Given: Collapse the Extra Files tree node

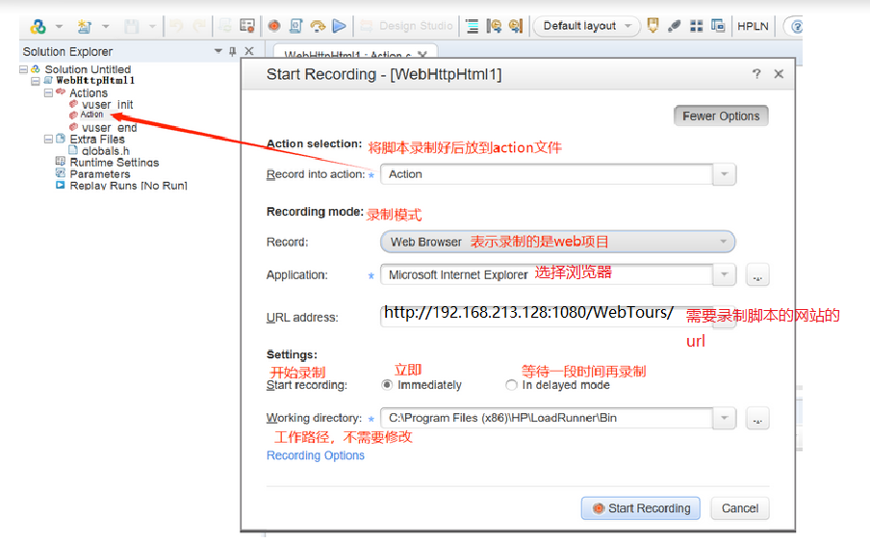Looking at the screenshot, I should point(48,139).
